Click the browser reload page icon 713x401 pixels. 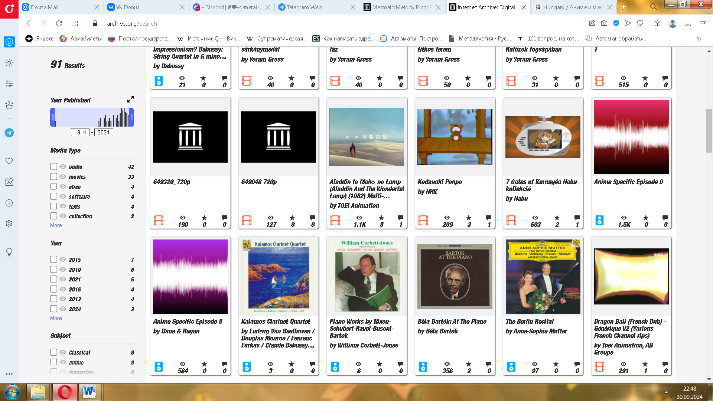59,23
